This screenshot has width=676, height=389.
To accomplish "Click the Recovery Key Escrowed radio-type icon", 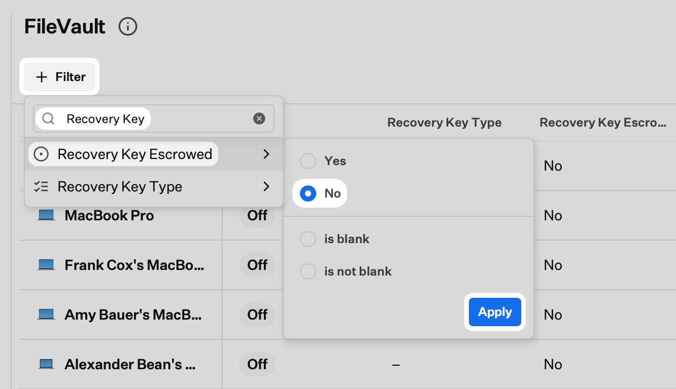I will click(x=41, y=154).
